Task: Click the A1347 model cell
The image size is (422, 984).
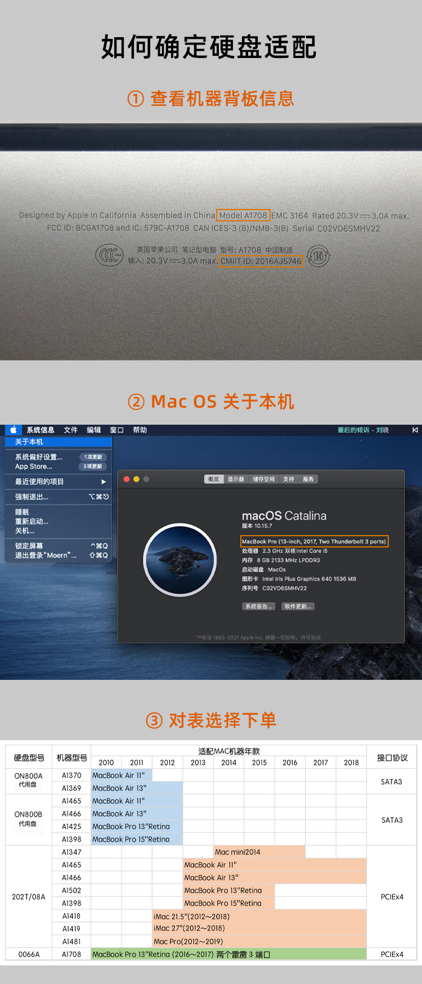Action: click(x=71, y=852)
